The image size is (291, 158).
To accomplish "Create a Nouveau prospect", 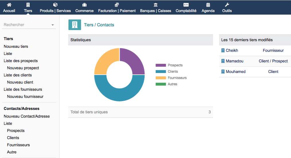I will tap(23, 68).
